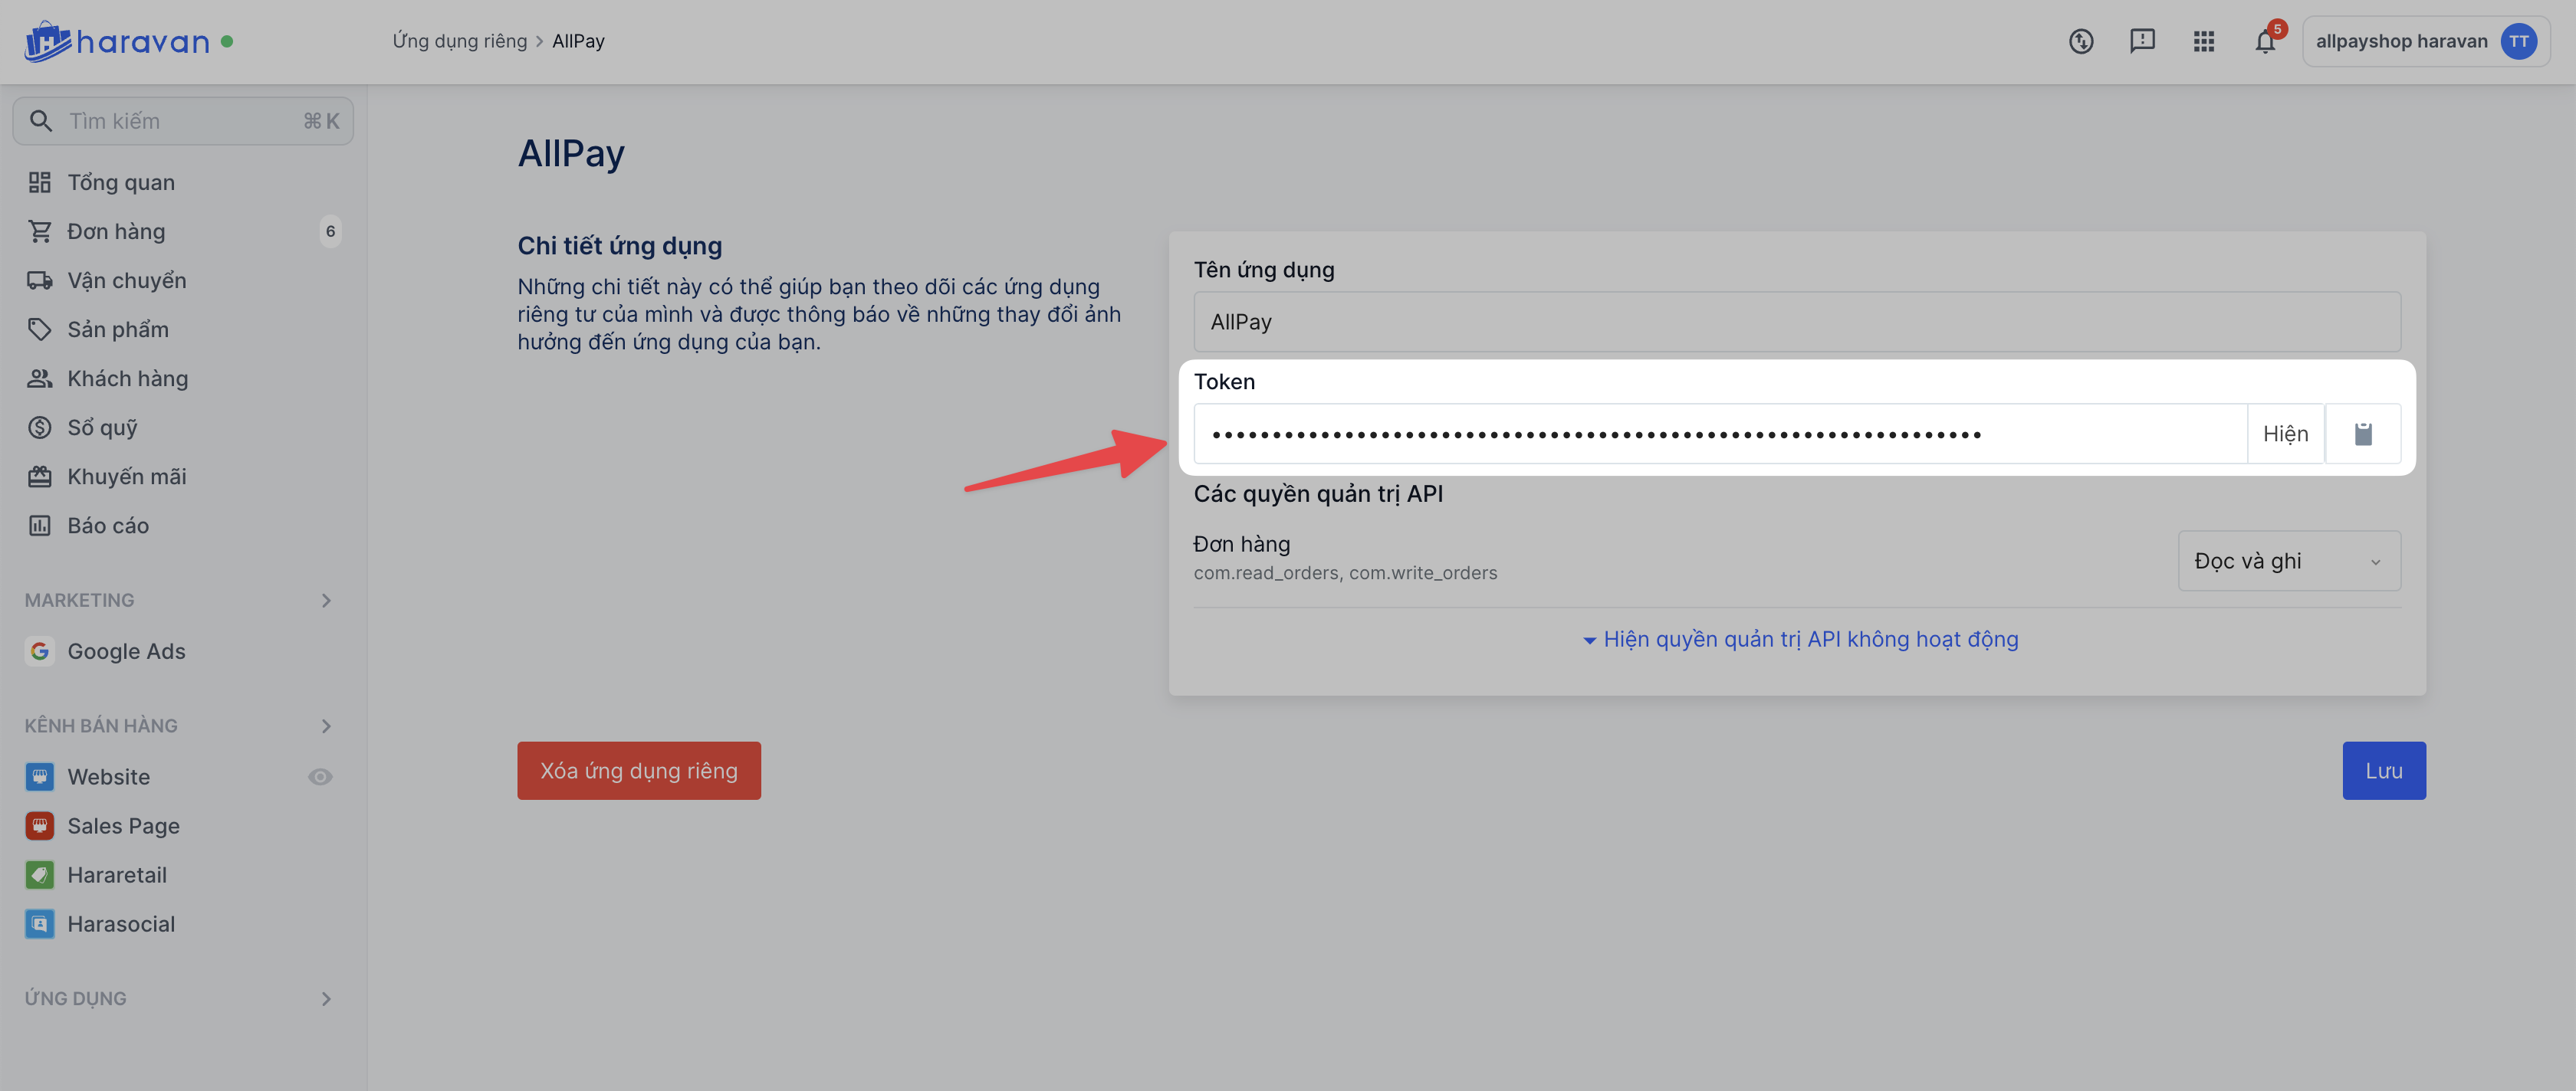
Task: Go to Tổng quan menu item
Action: [121, 182]
